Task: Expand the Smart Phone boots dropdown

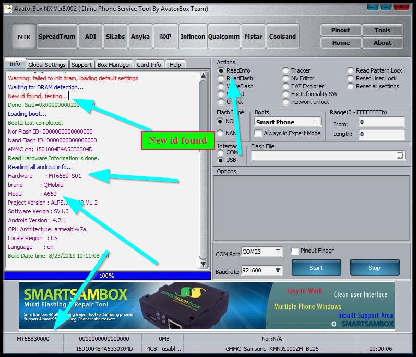Action: coord(316,122)
